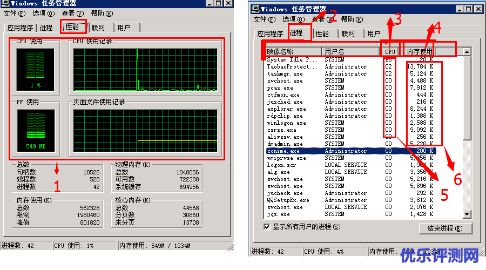
Task: Sort by 映像名称 column header
Action: pyautogui.click(x=294, y=51)
